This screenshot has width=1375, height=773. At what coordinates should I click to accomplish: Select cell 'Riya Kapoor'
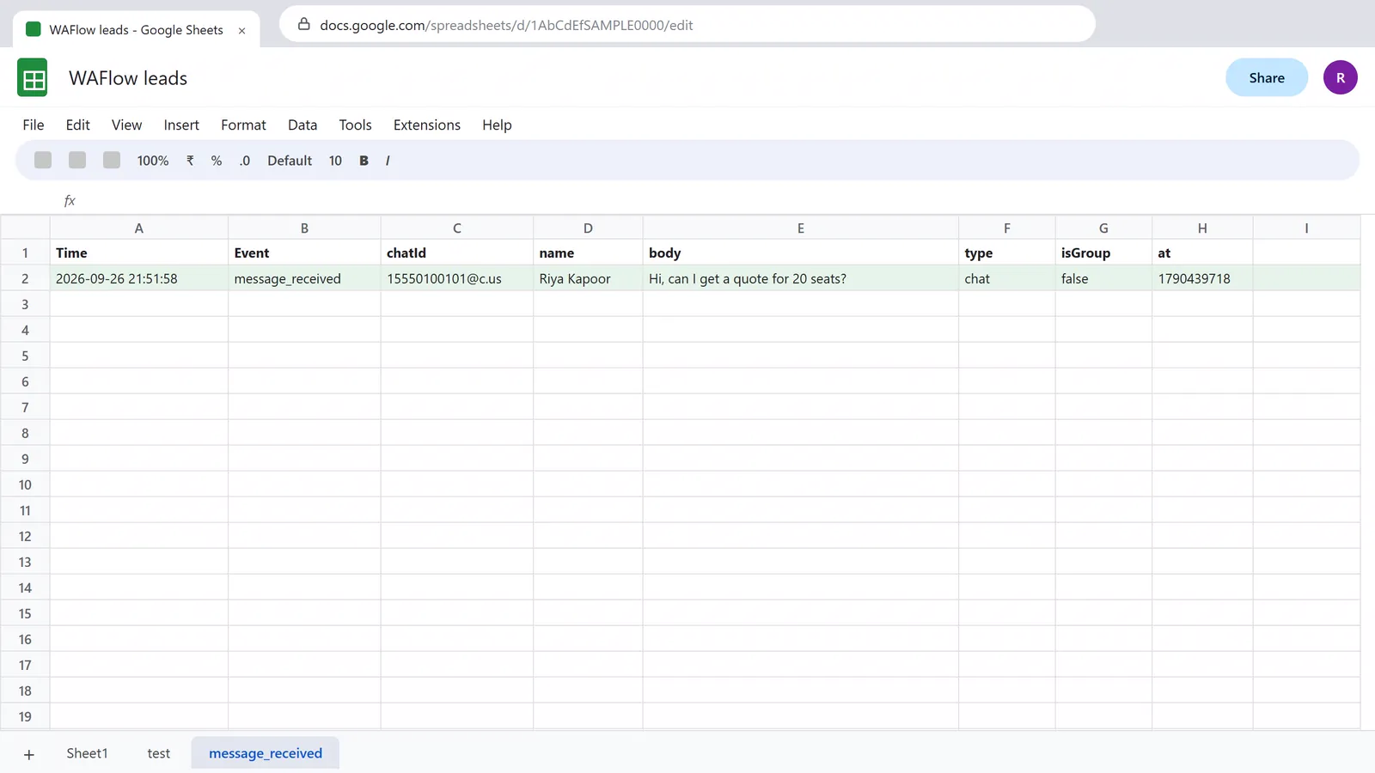tap(588, 278)
